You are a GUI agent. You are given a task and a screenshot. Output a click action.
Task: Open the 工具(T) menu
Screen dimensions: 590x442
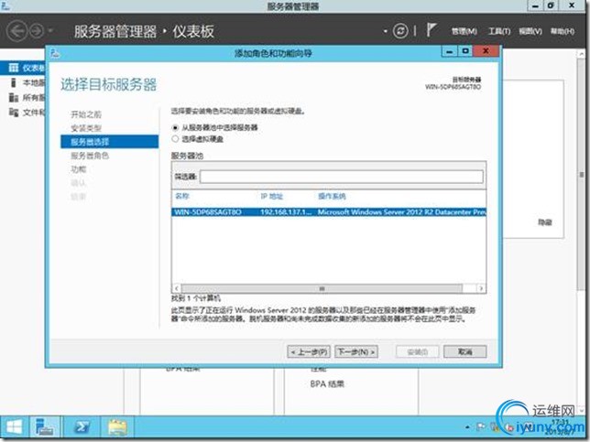pos(499,31)
